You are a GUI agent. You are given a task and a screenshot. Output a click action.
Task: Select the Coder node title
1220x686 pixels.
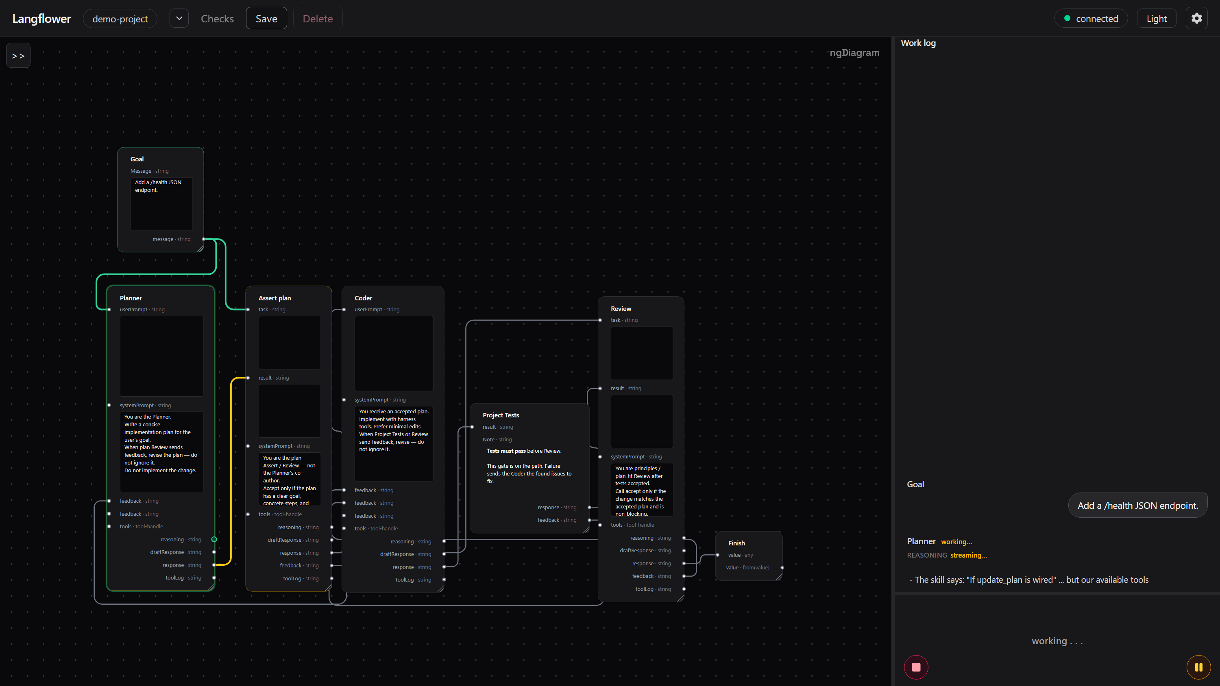point(363,298)
